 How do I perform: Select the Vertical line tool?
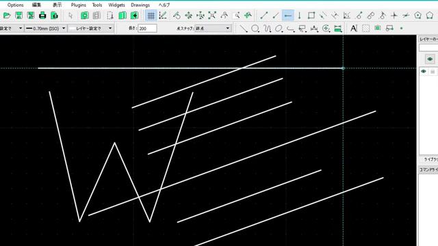click(x=300, y=15)
